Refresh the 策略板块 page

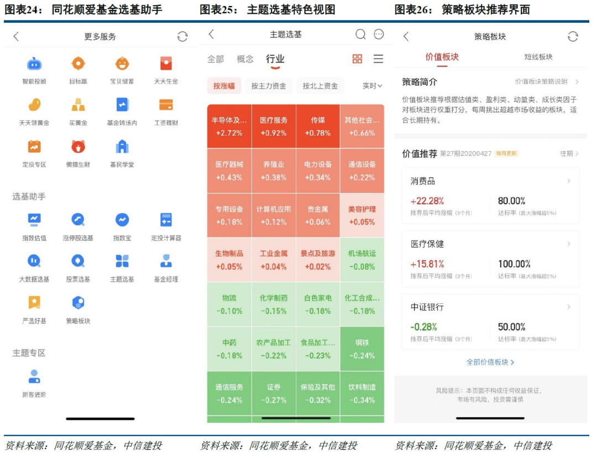click(x=573, y=37)
